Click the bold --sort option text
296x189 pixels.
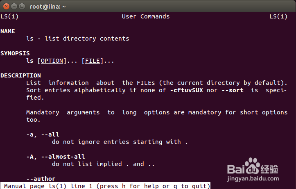[233, 90]
